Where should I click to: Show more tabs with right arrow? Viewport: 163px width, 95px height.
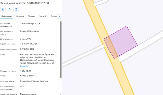[x=59, y=17]
